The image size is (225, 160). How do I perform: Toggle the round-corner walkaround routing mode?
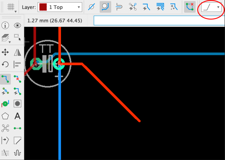point(105,7)
